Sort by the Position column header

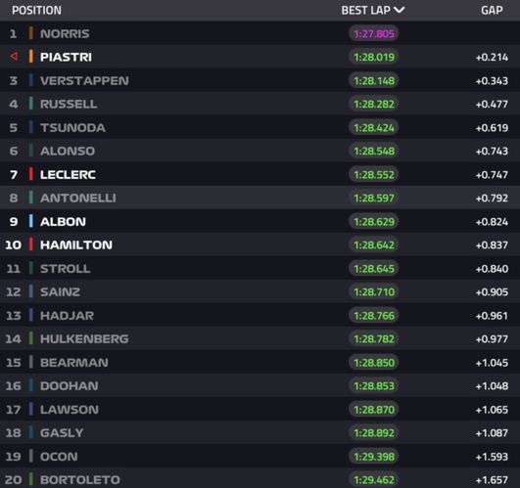coord(37,10)
